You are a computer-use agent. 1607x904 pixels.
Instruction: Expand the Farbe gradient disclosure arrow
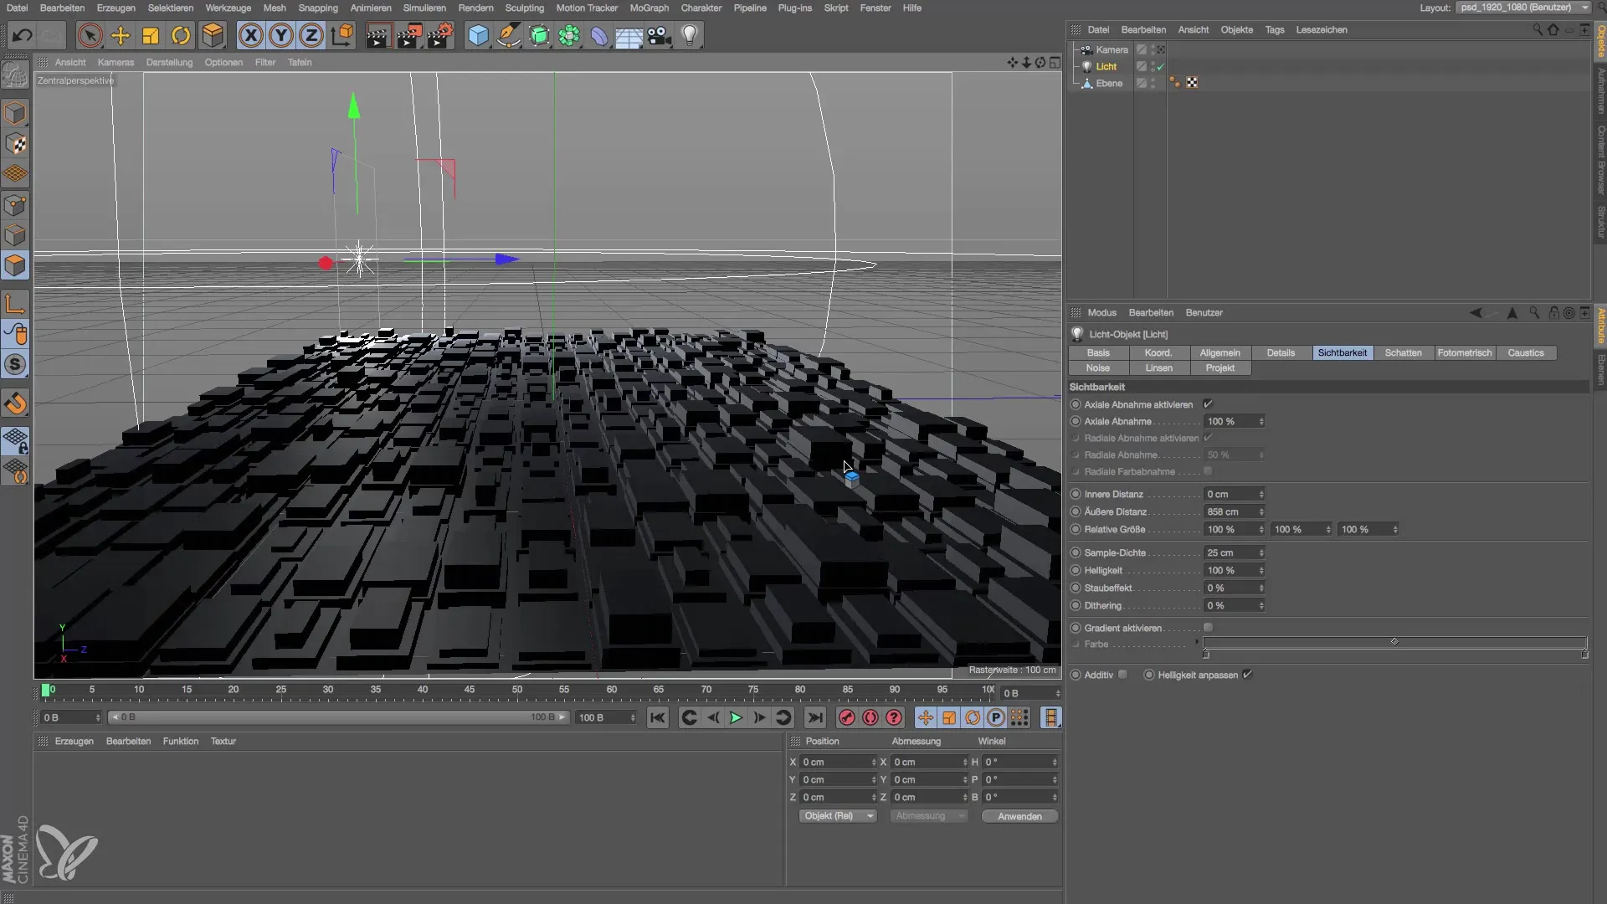point(1196,642)
